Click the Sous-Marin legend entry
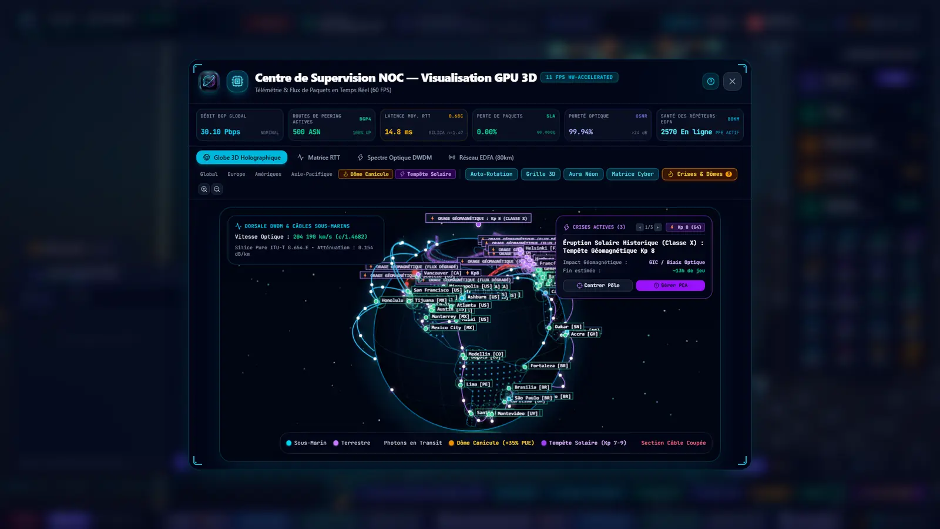Image resolution: width=940 pixels, height=529 pixels. (x=306, y=443)
